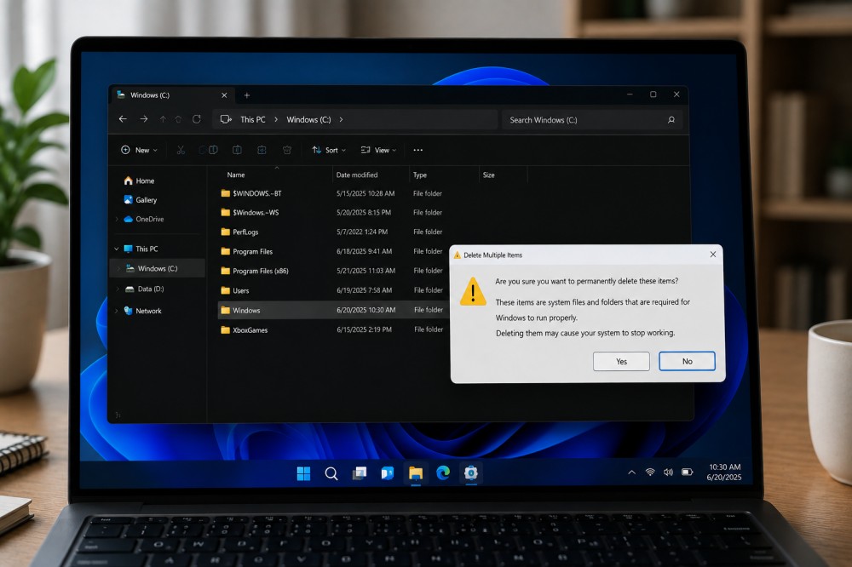Screen dimensions: 852x567
Task: Click This PC breadcrumb in address bar
Action: [253, 119]
